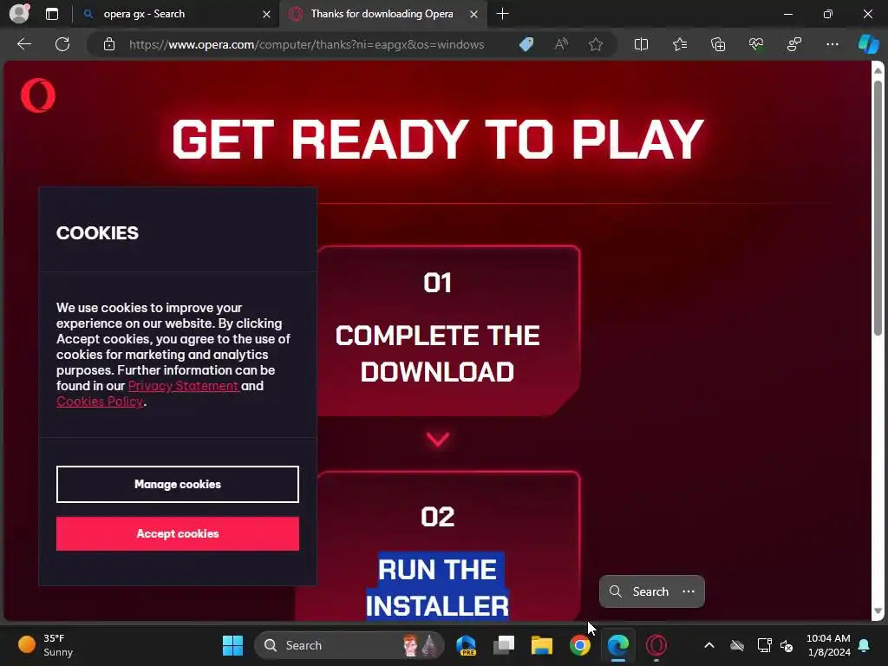
Task: Open the Collections icon
Action: tap(717, 44)
